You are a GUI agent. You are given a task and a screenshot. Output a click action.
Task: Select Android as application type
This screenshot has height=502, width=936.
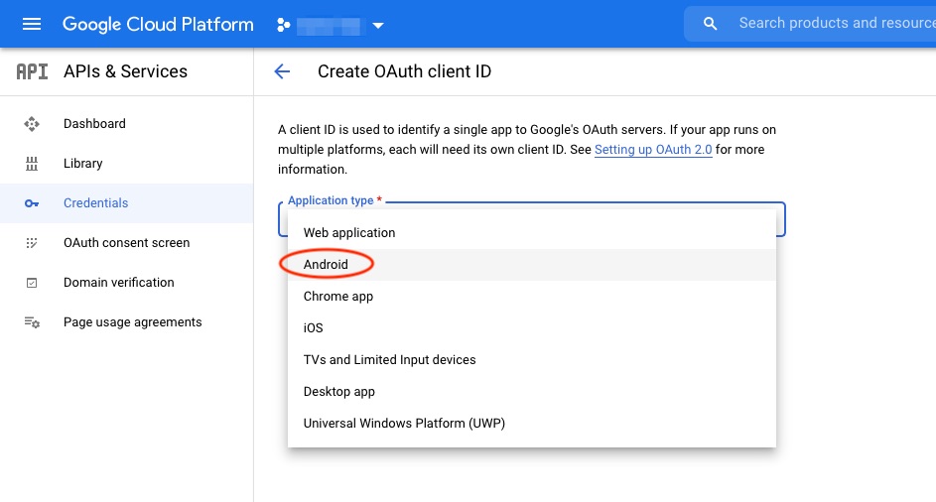pos(532,265)
